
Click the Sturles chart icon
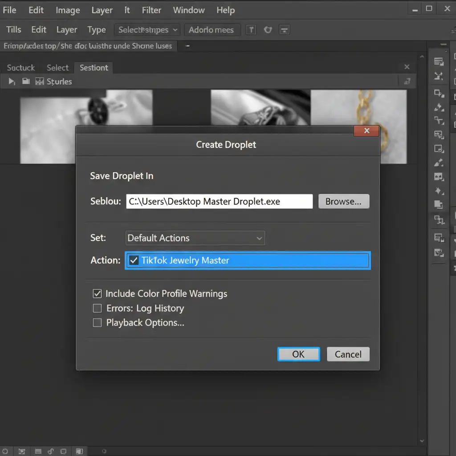[x=40, y=81]
